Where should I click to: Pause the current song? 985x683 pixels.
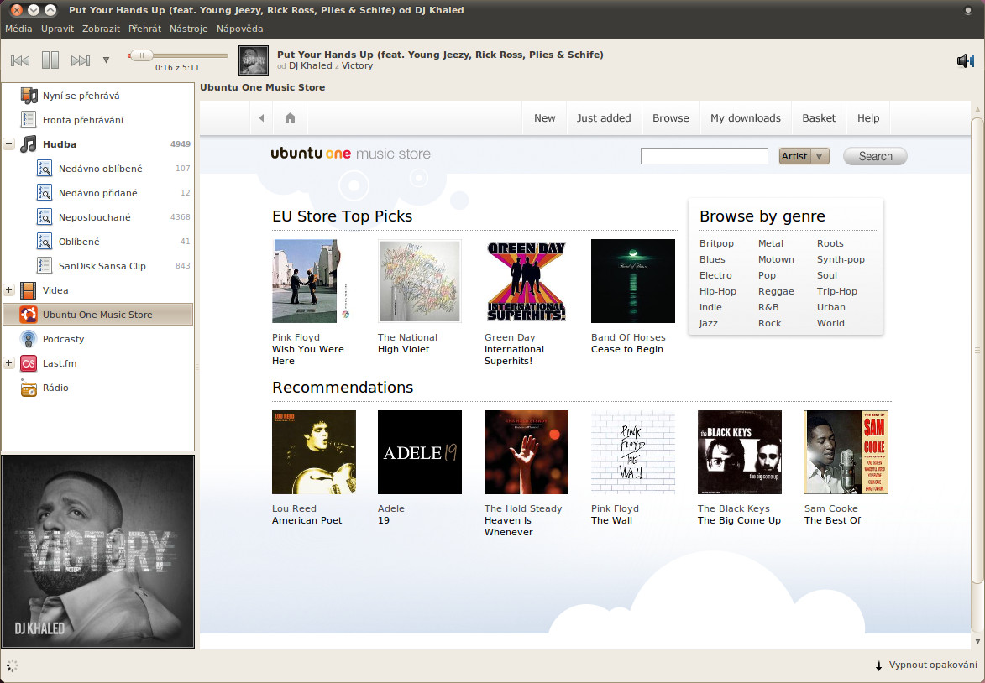50,60
